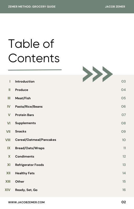Jump to Protein Bars chapter
Screen dimensions: 134x209
25,115
